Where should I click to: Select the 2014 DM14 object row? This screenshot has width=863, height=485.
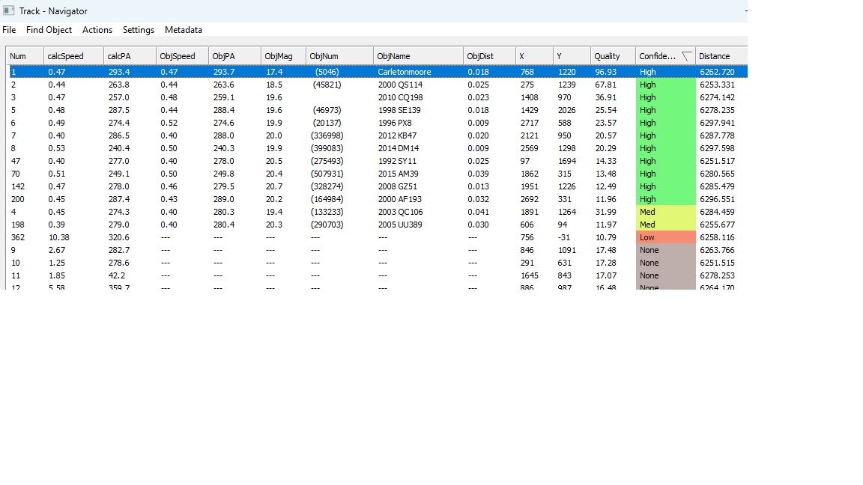pyautogui.click(x=377, y=148)
